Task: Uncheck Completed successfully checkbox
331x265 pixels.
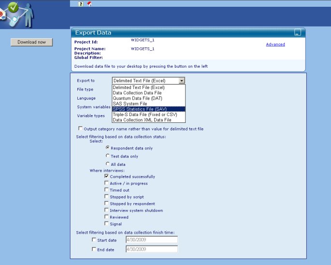Action: (x=107, y=176)
